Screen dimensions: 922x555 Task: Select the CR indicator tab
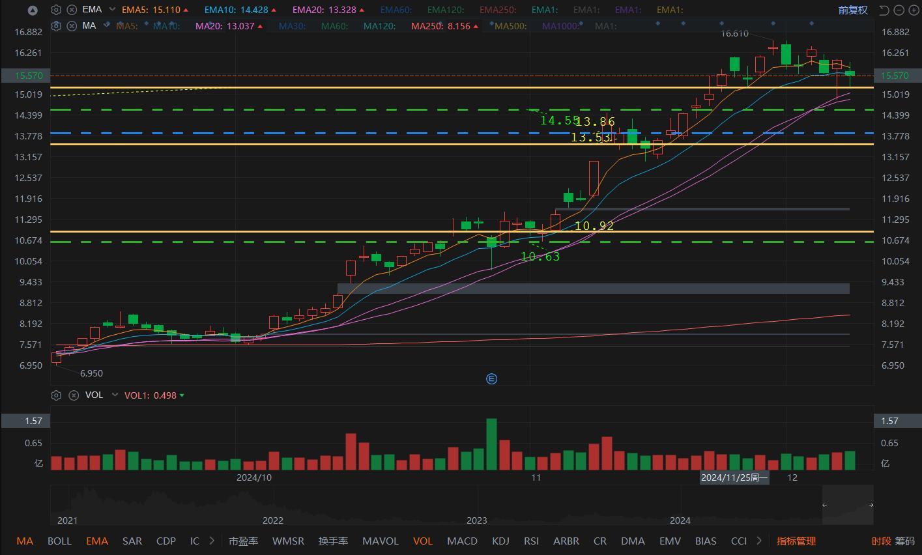(600, 541)
